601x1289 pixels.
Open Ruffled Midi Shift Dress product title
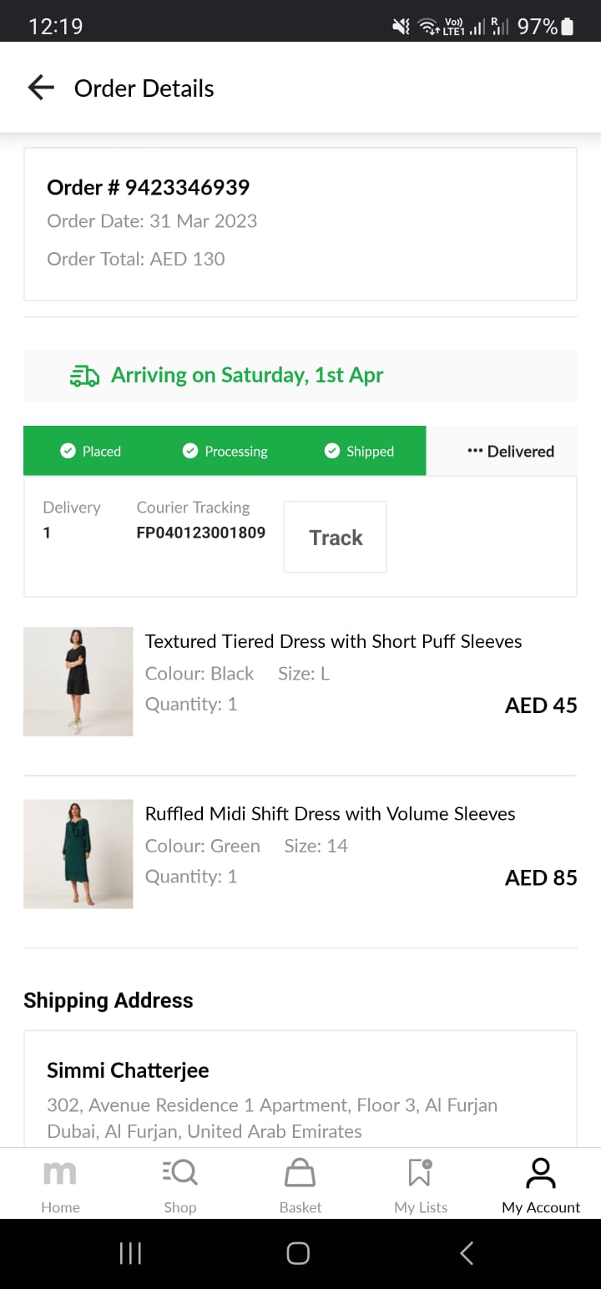[330, 813]
